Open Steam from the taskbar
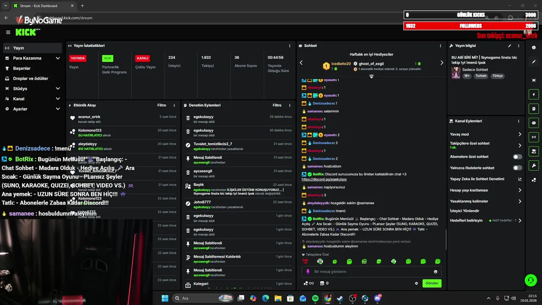 pyautogui.click(x=340, y=298)
